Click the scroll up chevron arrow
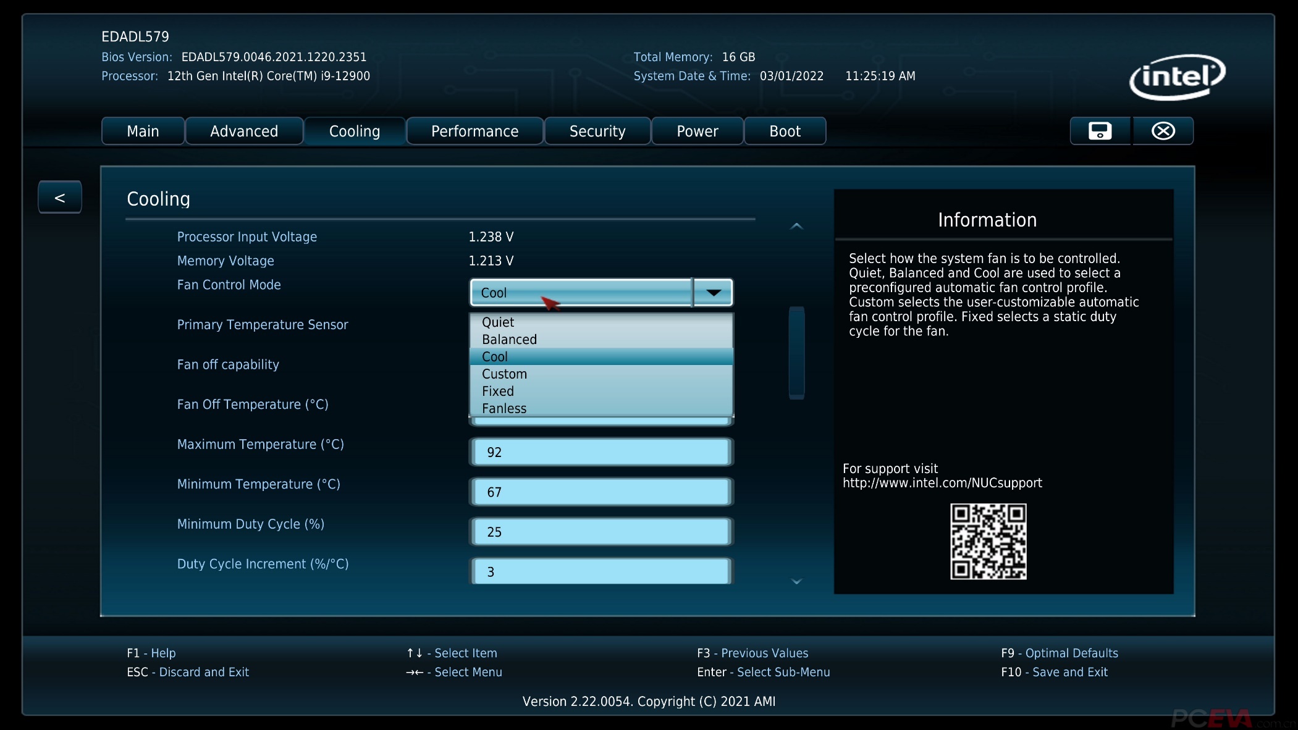 796,226
